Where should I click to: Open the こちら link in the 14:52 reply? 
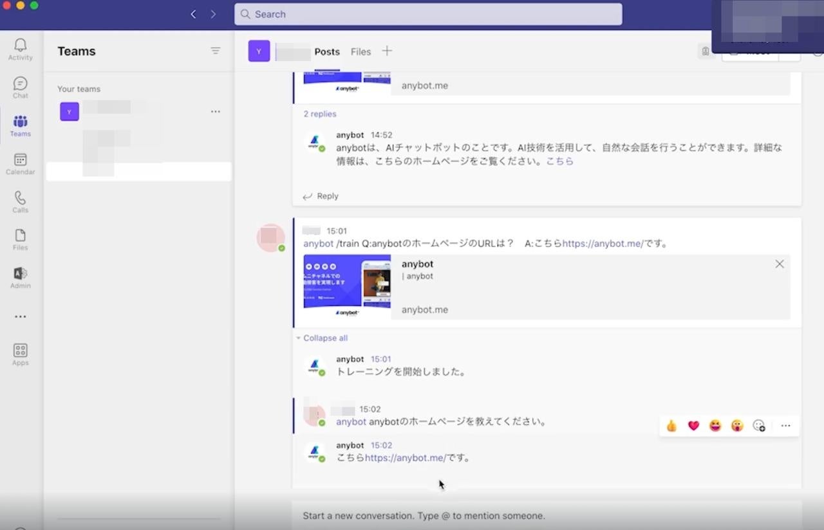point(559,161)
